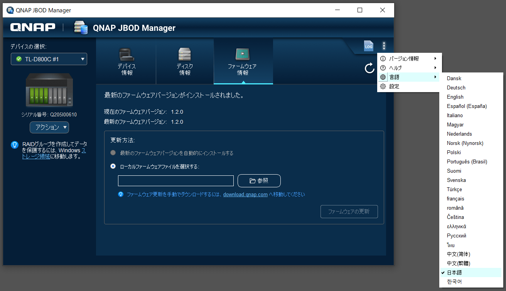506x291 pixels.
Task: Click the TL-D800C enclosure image
Action: point(49,90)
